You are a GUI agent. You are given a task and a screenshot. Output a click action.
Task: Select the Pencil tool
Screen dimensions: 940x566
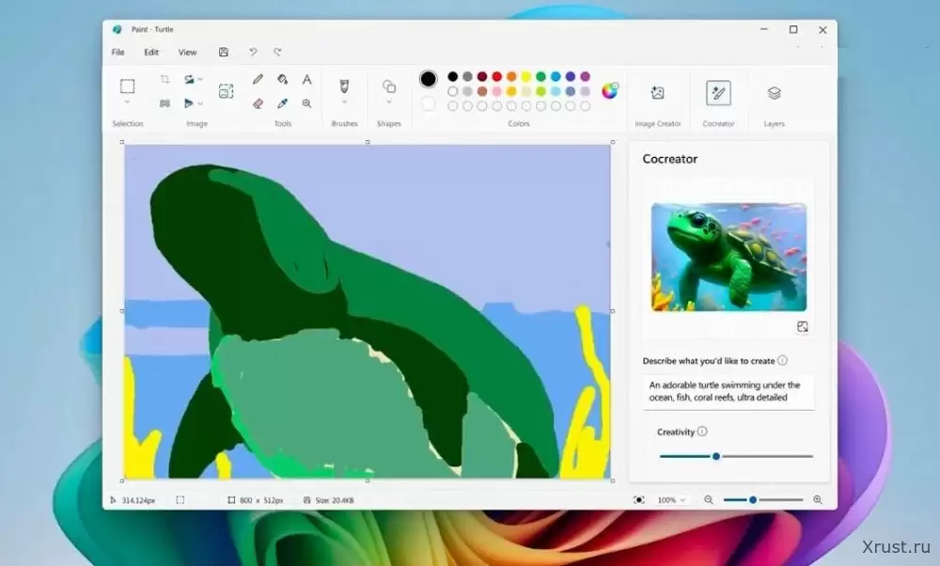pos(258,80)
